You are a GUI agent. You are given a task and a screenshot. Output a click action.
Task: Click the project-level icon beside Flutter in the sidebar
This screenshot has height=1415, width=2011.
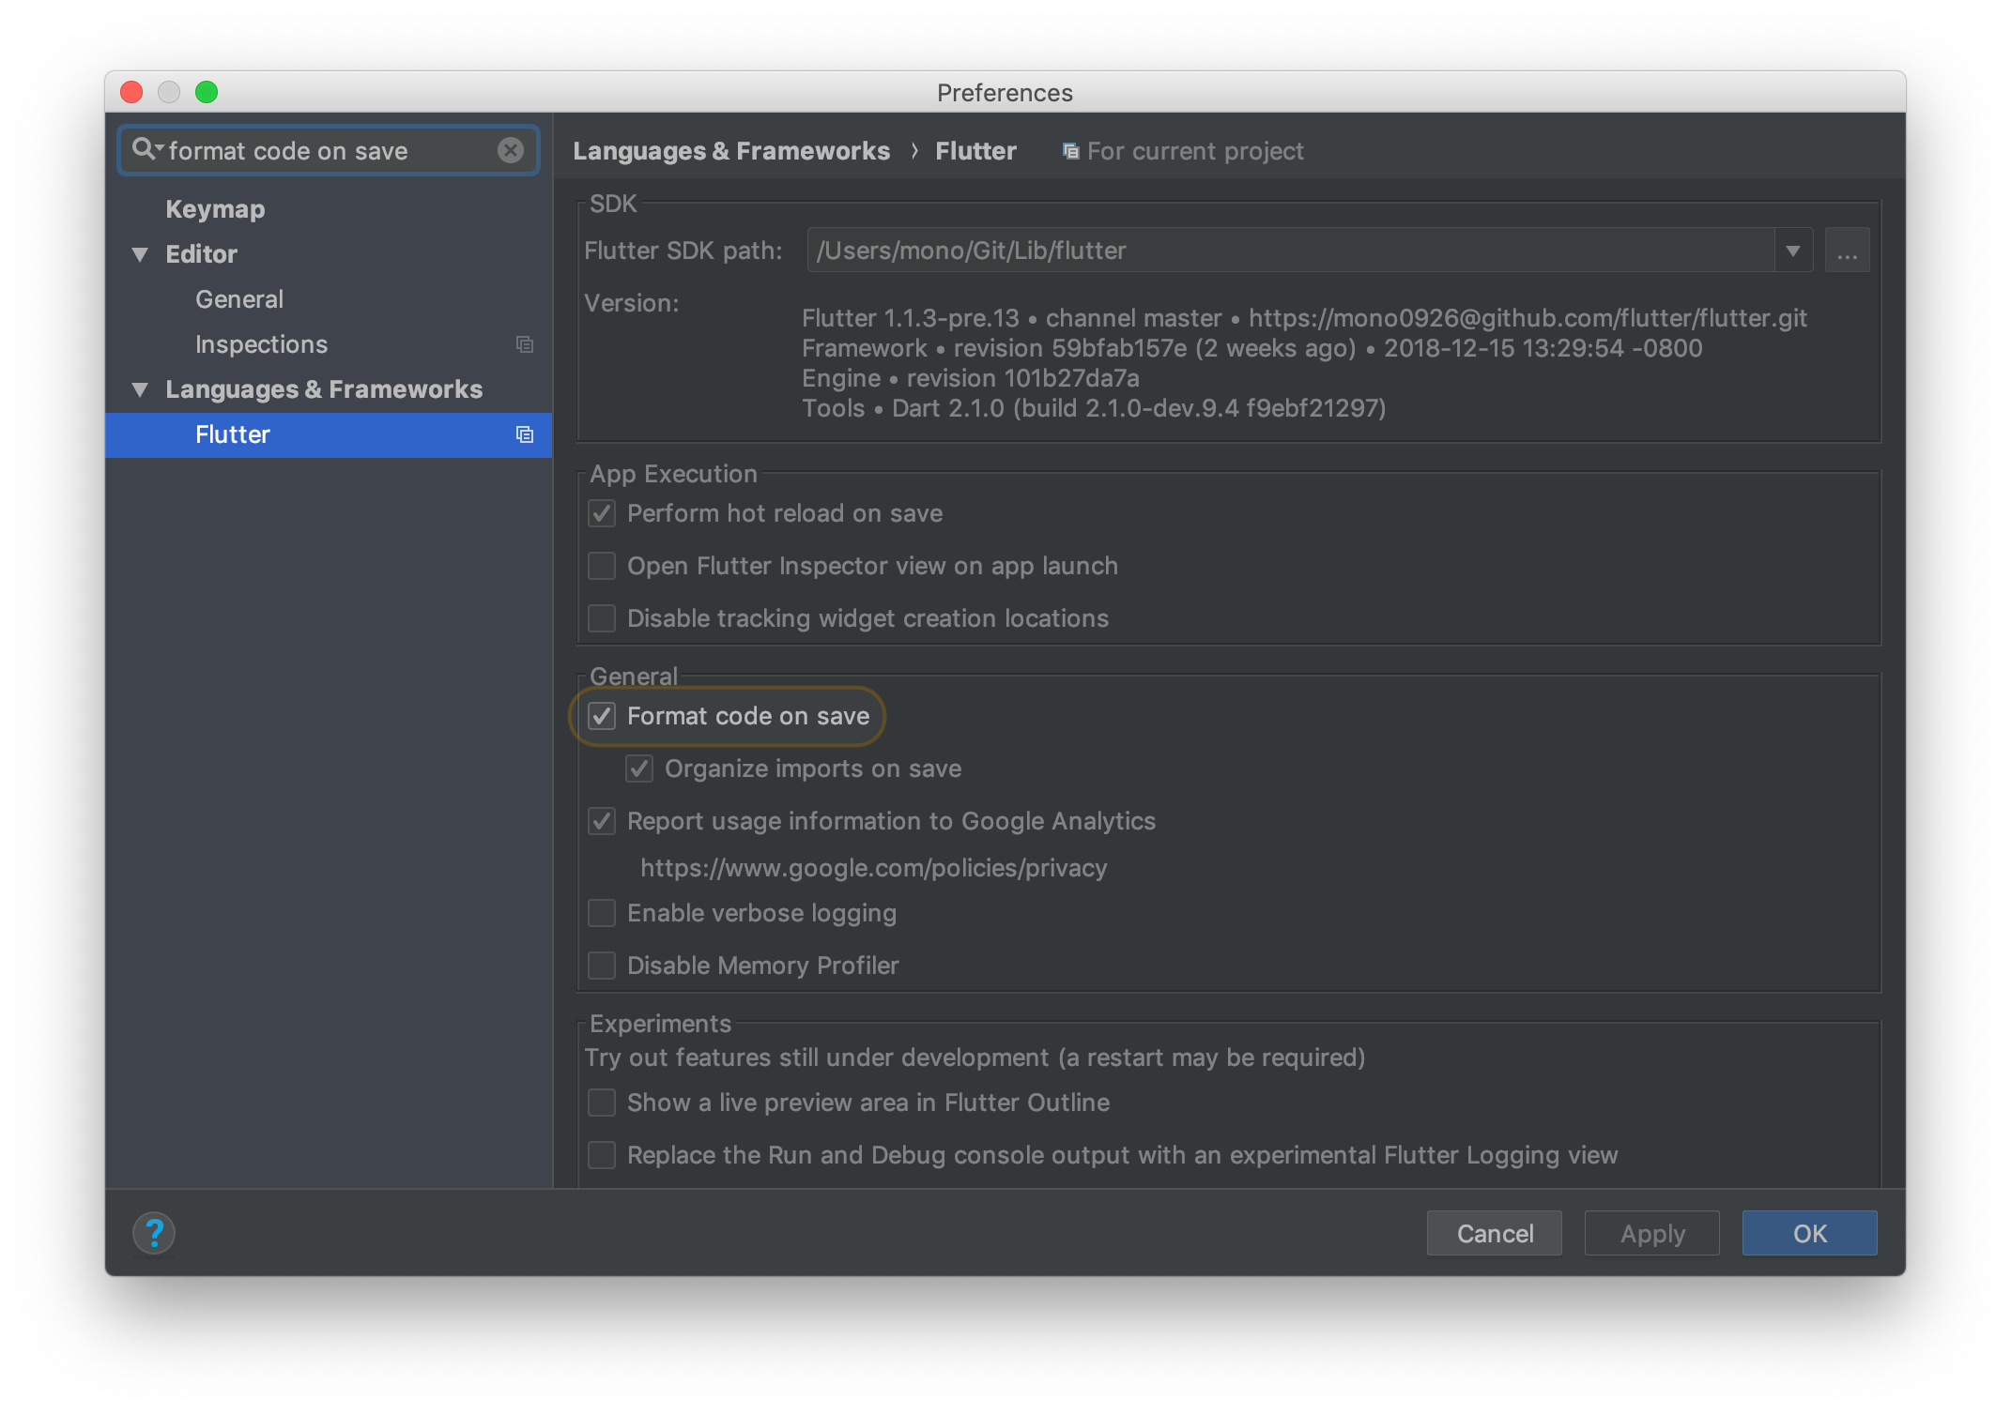[525, 434]
